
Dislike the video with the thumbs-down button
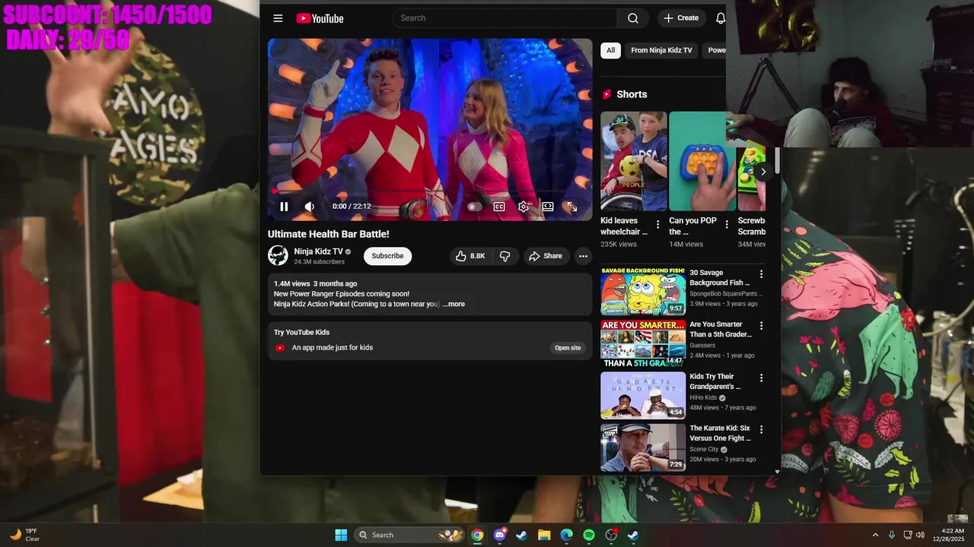505,256
